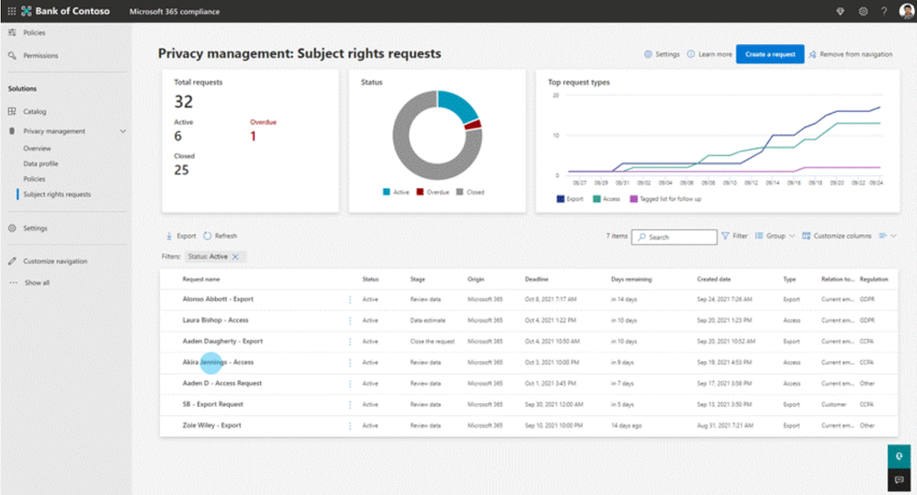
Task: Open the teal help pane floating button
Action: pyautogui.click(x=899, y=456)
